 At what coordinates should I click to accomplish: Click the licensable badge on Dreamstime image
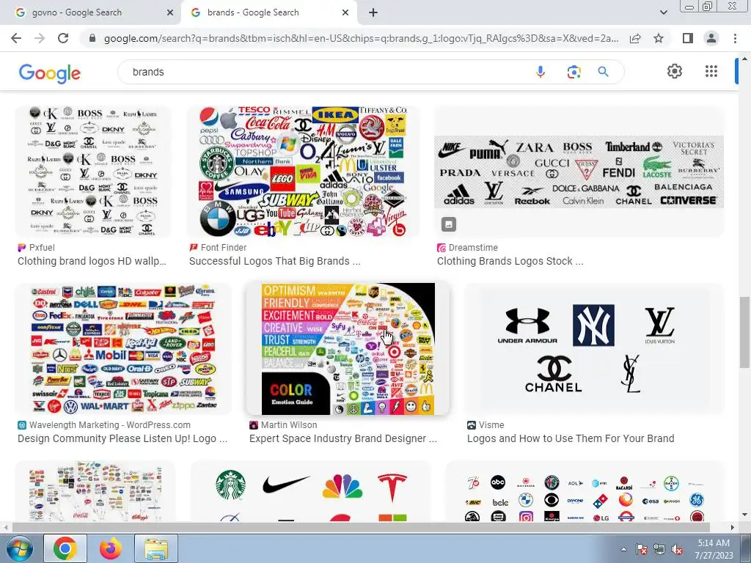click(449, 224)
